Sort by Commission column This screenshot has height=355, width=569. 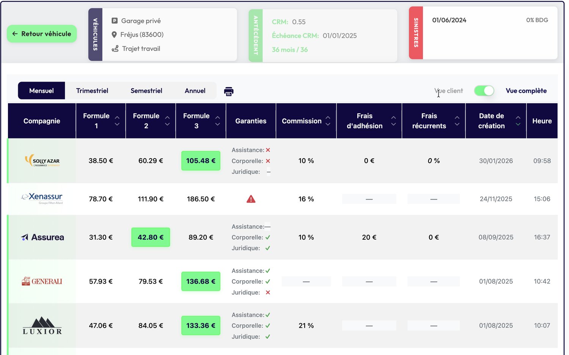point(328,121)
